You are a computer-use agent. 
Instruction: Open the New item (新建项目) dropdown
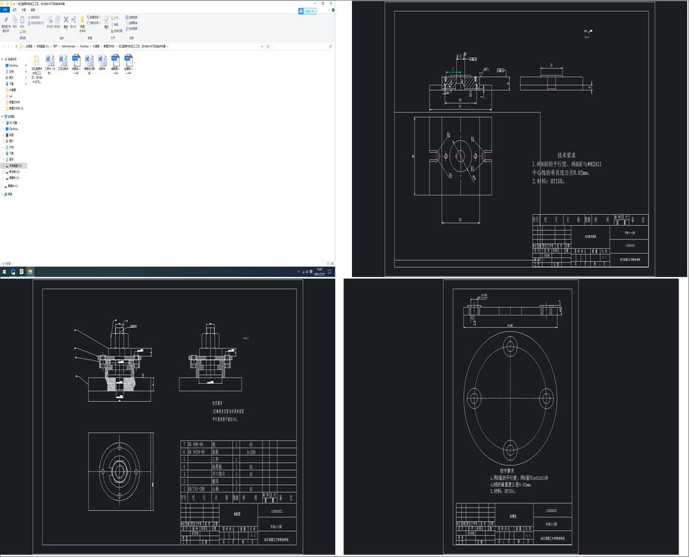coord(94,17)
